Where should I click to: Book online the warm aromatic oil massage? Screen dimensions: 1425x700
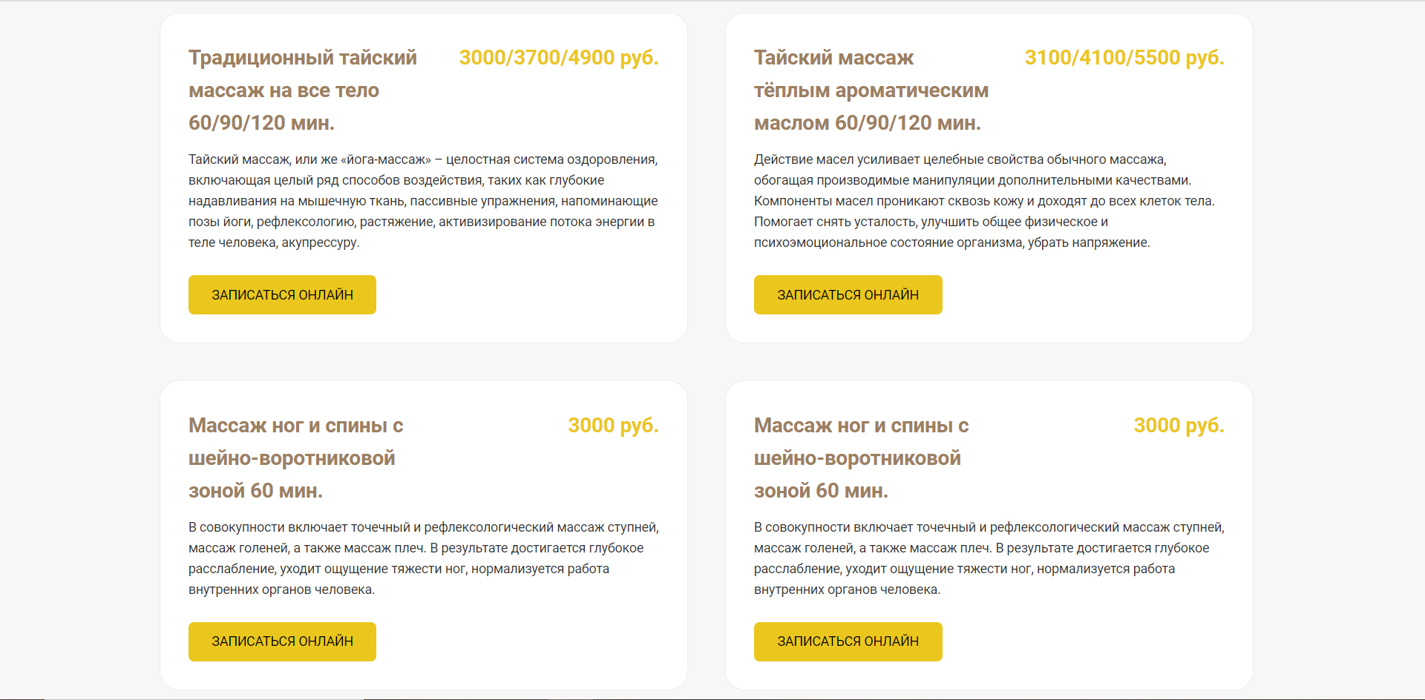pos(848,294)
